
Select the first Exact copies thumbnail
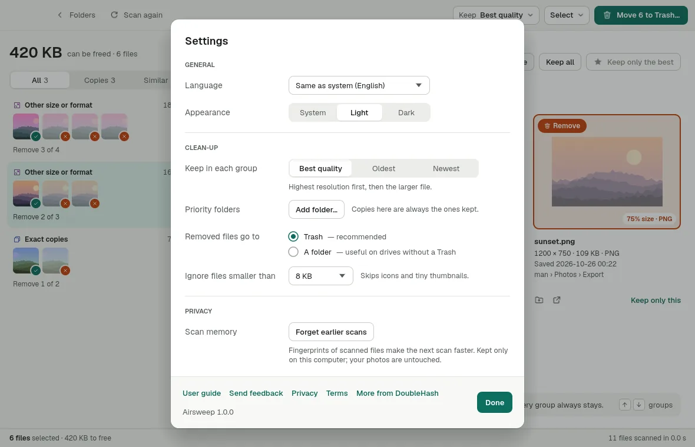point(26,260)
